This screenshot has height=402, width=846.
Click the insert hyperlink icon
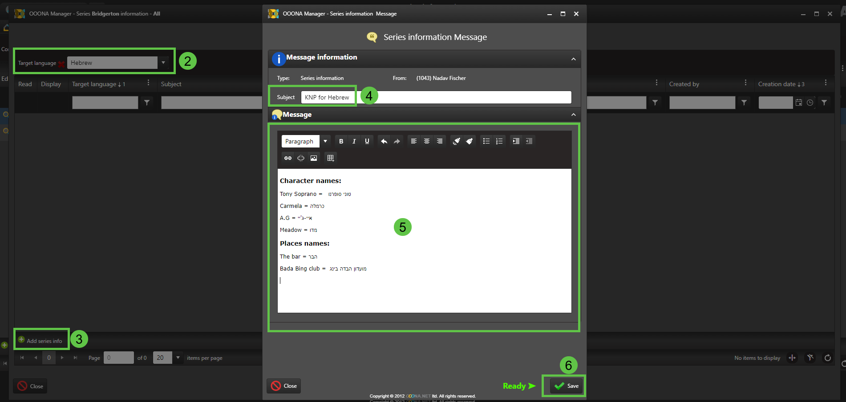point(288,158)
